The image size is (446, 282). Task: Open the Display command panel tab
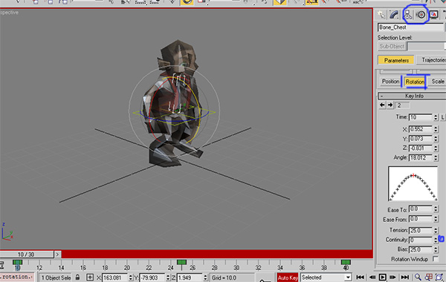point(434,15)
